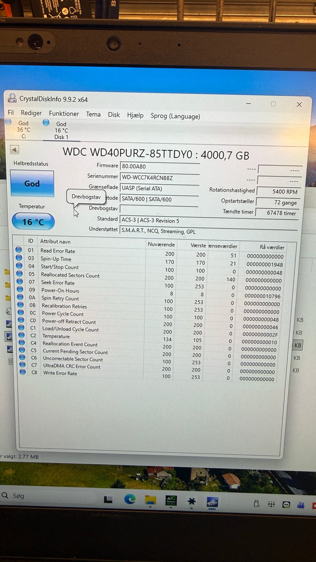Click the Serienummer field
The height and width of the screenshot is (562, 316).
click(x=160, y=178)
